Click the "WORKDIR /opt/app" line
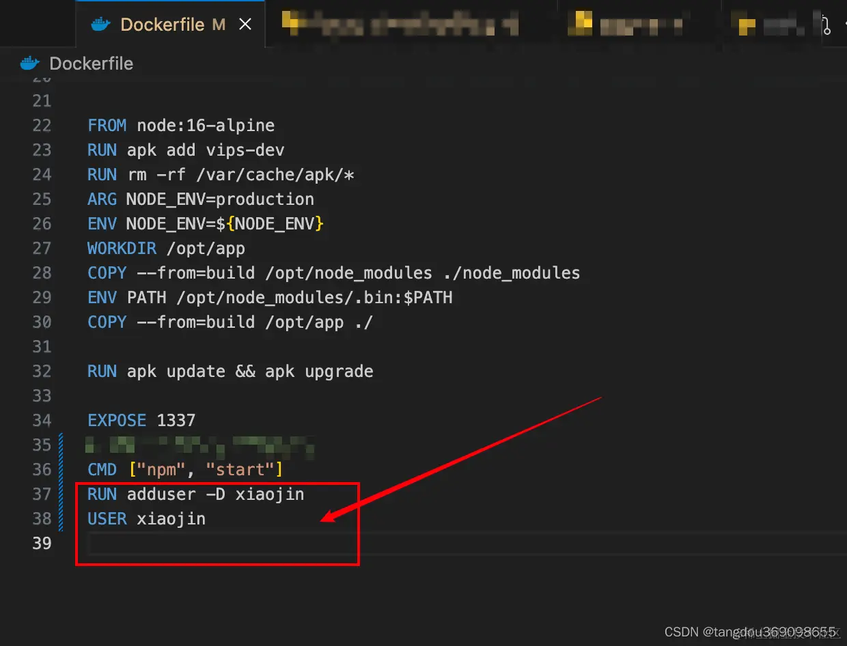The height and width of the screenshot is (646, 847). point(166,249)
